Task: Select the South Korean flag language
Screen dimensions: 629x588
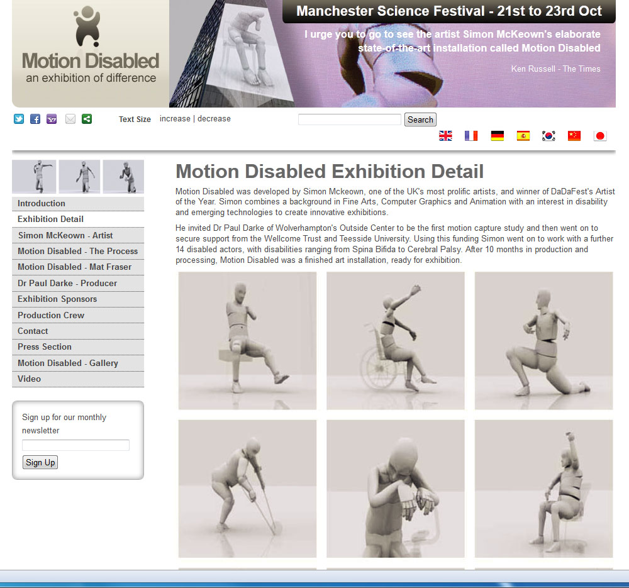Action: coord(548,136)
